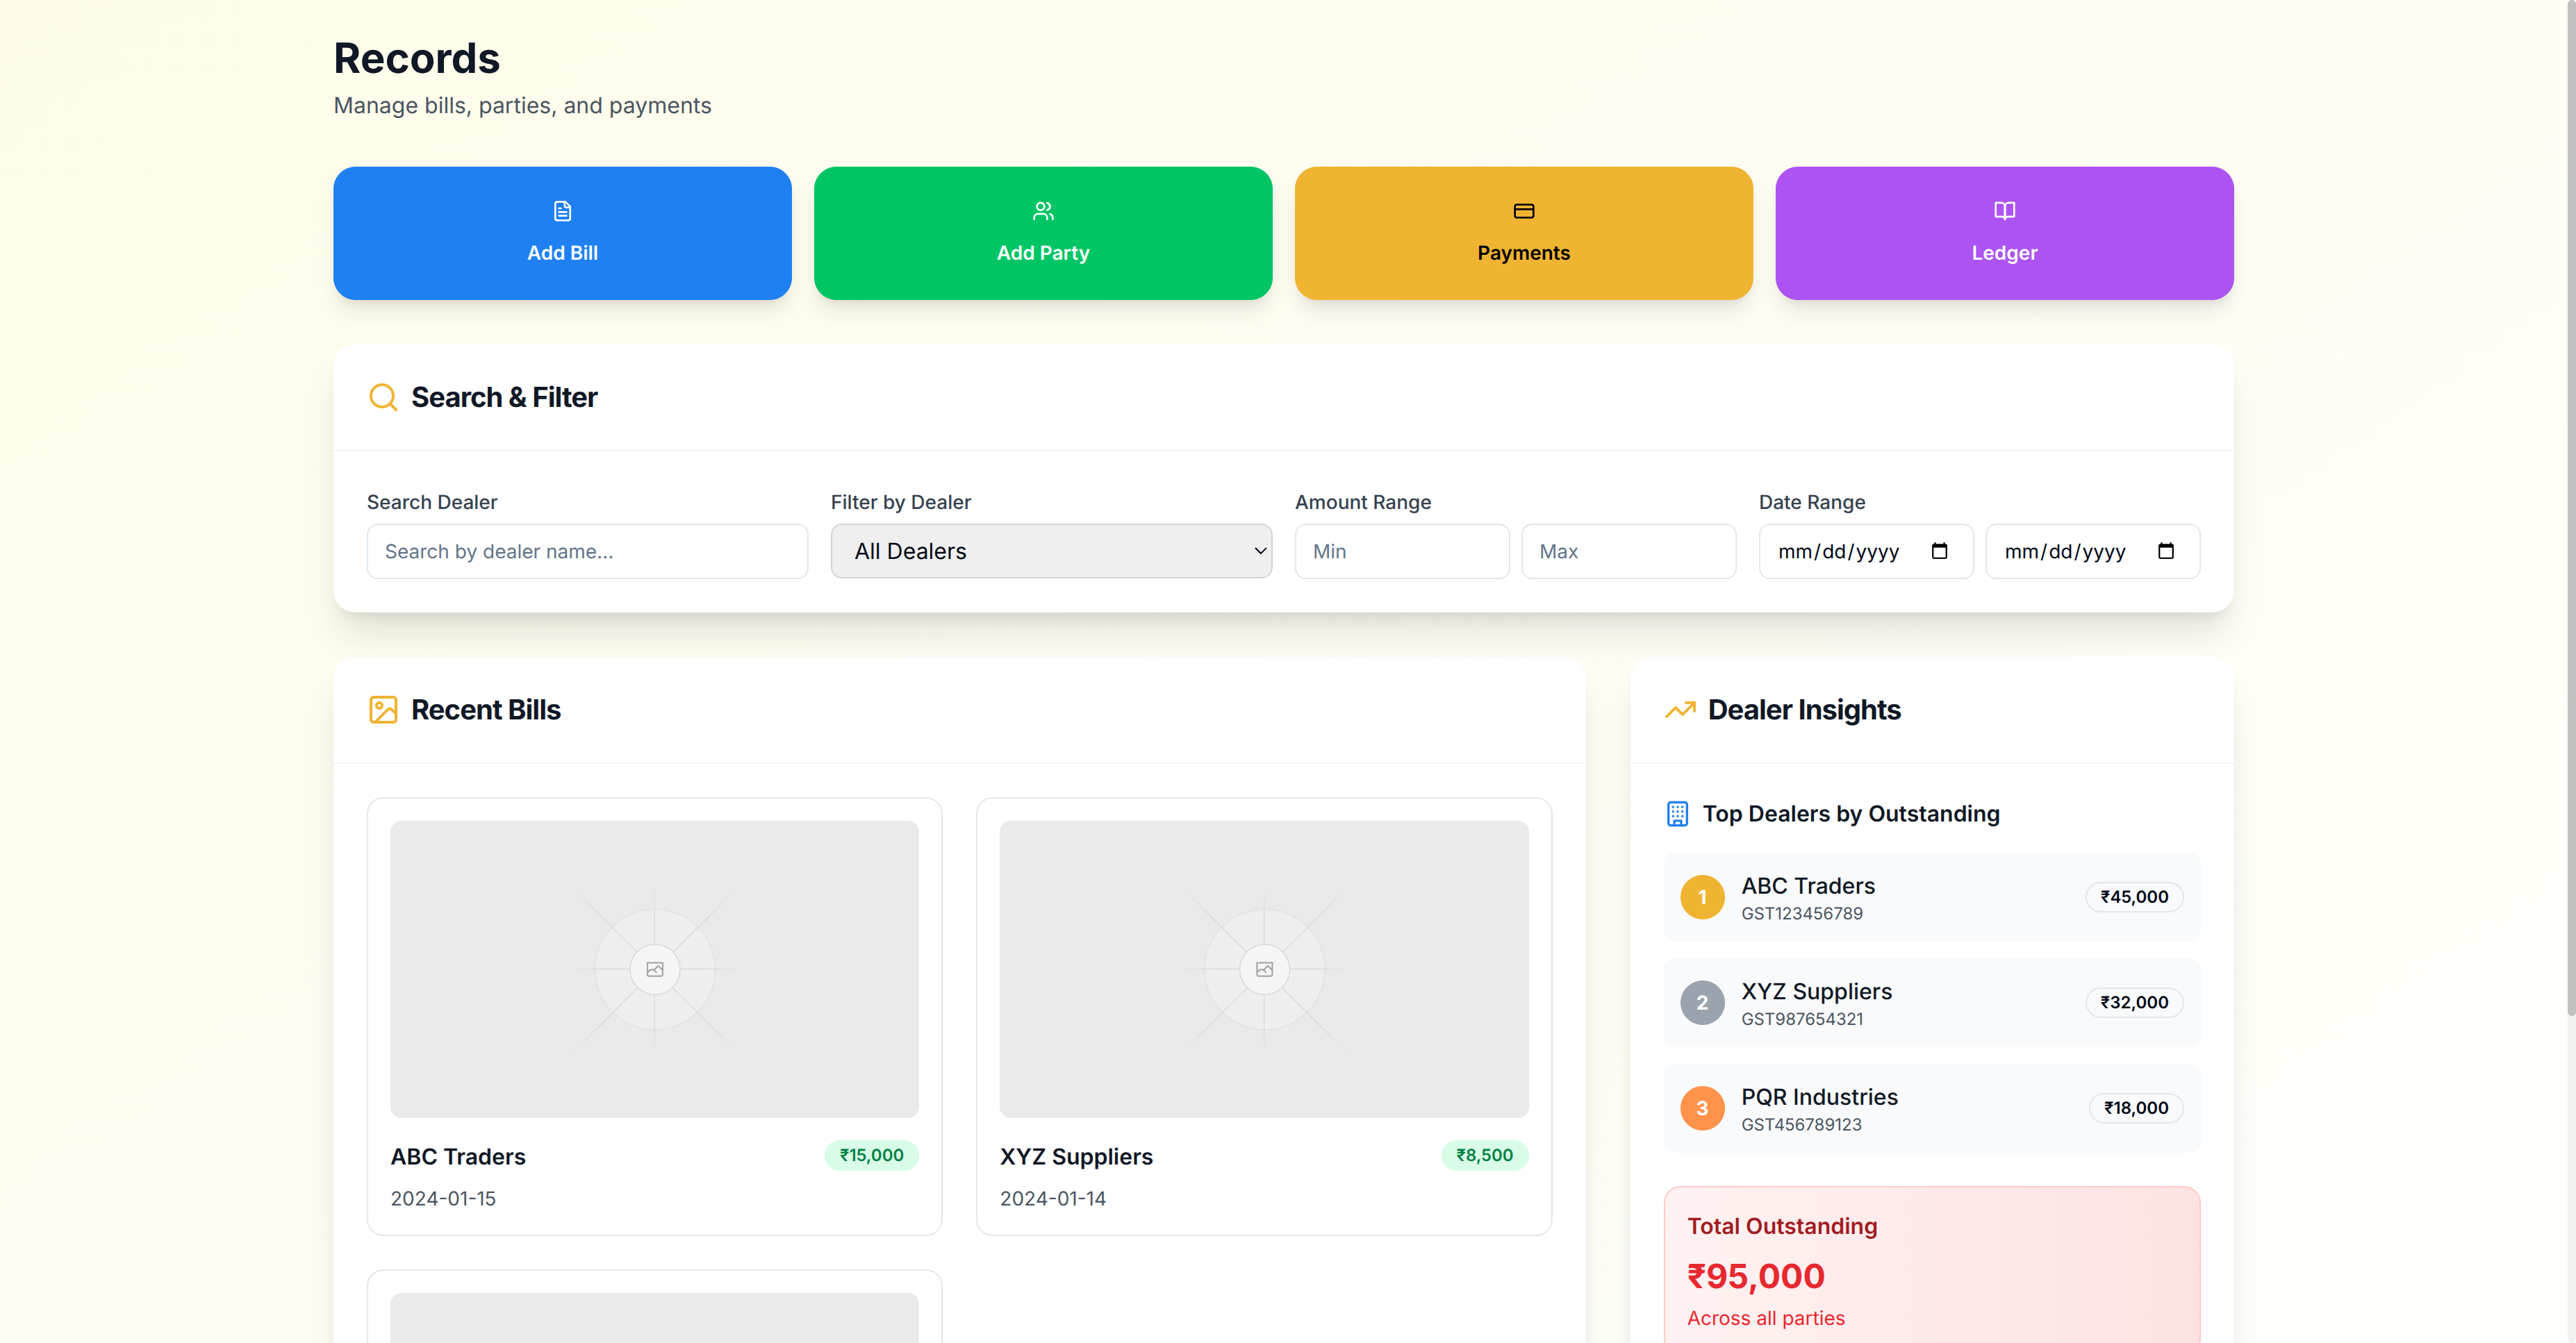2576x1343 pixels.
Task: Expand the All Dealers filter dropdown
Action: pos(1050,551)
